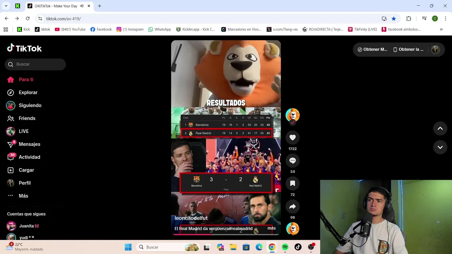452x254 pixels.
Task: Share the video using arrow icon
Action: tap(292, 206)
